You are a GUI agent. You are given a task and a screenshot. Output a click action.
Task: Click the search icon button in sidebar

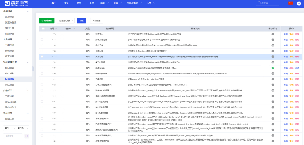pos(27,136)
